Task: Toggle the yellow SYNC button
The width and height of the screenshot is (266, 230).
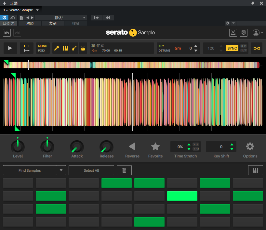Action: [x=232, y=48]
